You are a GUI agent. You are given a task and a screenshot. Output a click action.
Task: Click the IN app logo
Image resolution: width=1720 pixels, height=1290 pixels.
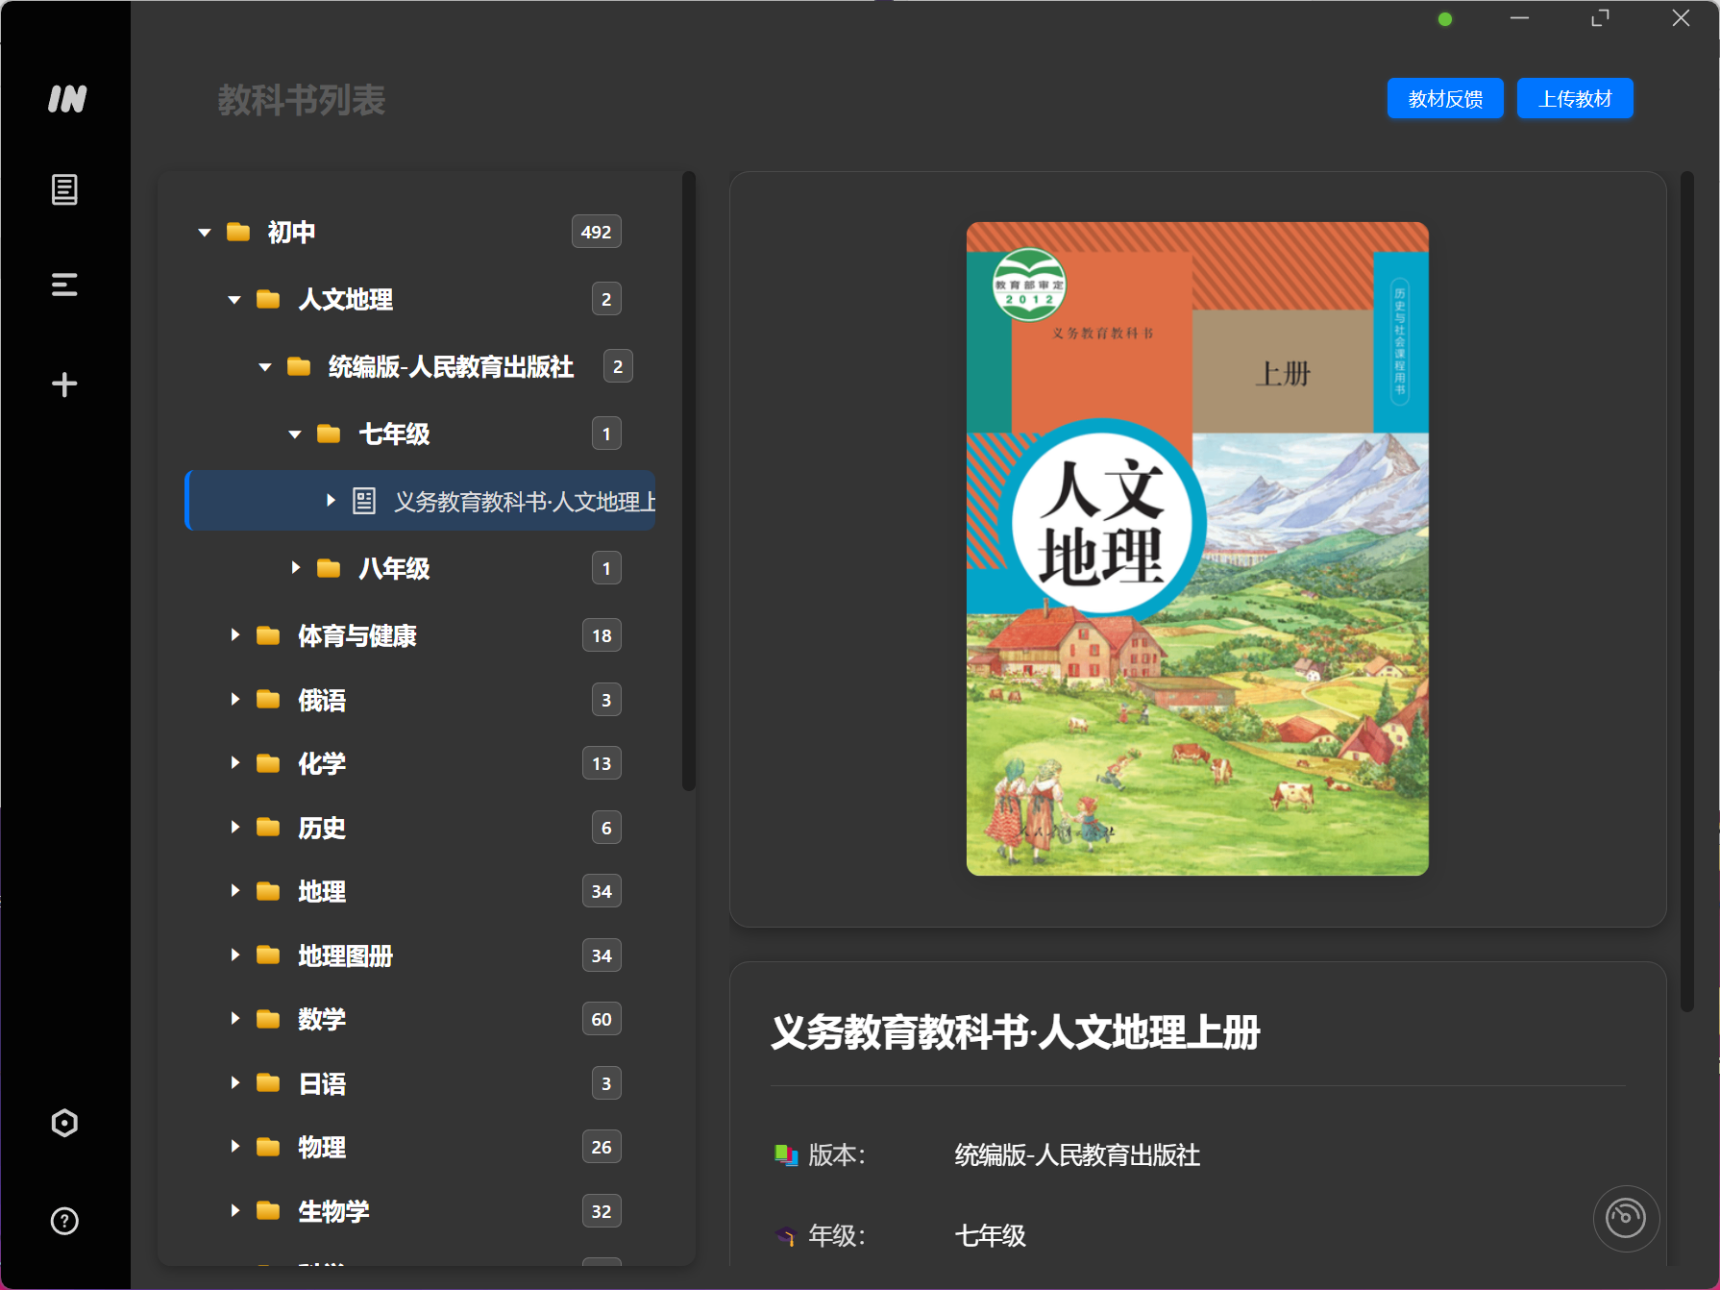pos(66,99)
